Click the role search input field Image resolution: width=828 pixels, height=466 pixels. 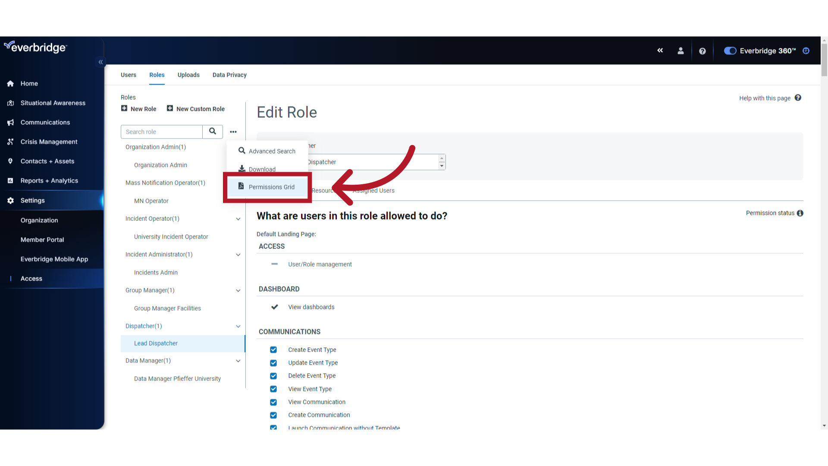[x=162, y=132]
